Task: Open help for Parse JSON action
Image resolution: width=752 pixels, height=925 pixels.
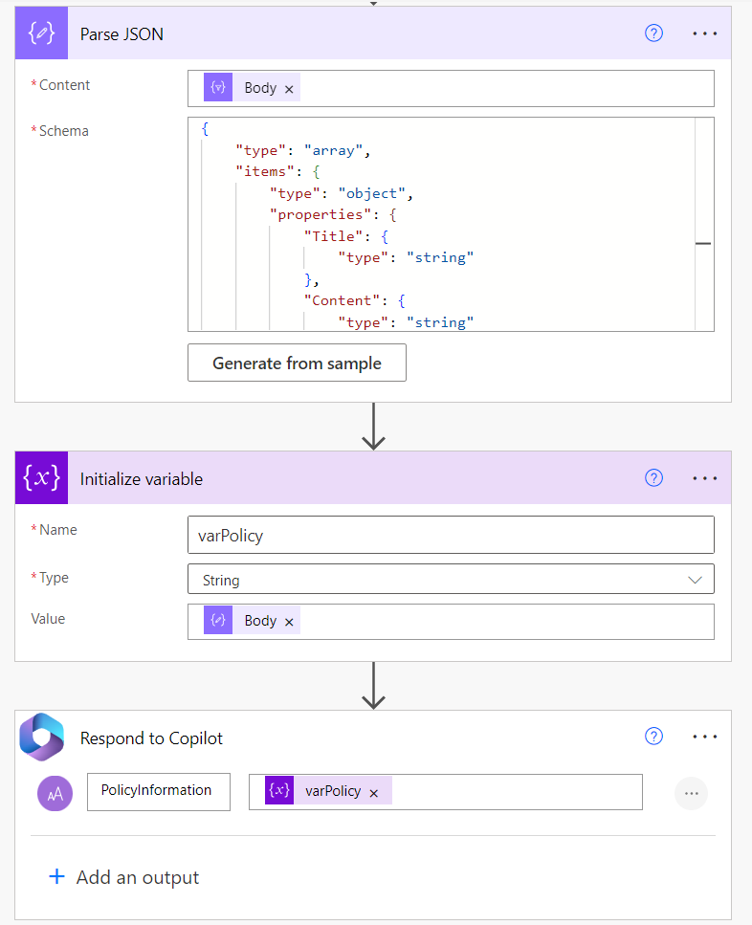Action: pyautogui.click(x=653, y=33)
